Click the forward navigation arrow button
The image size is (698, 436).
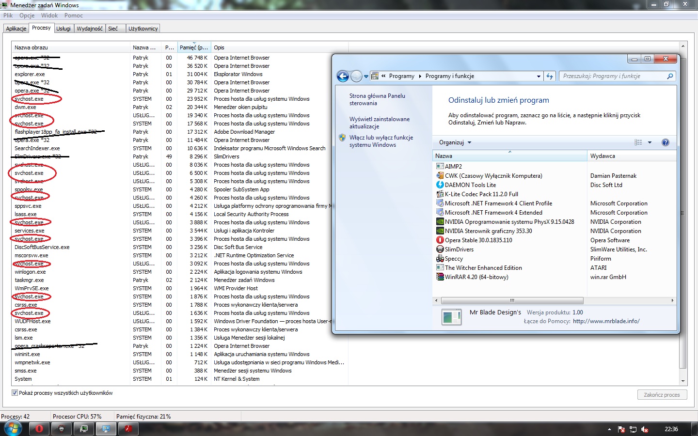356,76
